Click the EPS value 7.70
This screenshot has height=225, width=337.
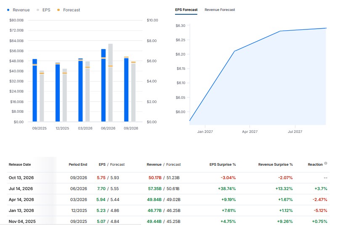click(101, 189)
